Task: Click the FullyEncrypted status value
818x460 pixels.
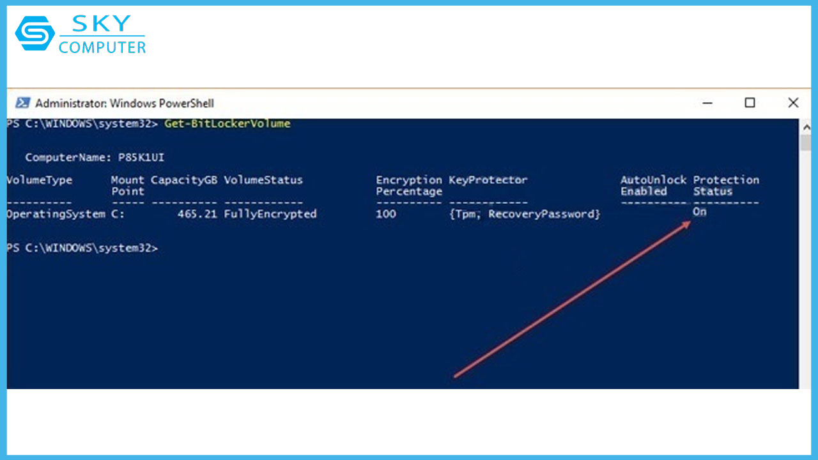Action: pyautogui.click(x=270, y=214)
